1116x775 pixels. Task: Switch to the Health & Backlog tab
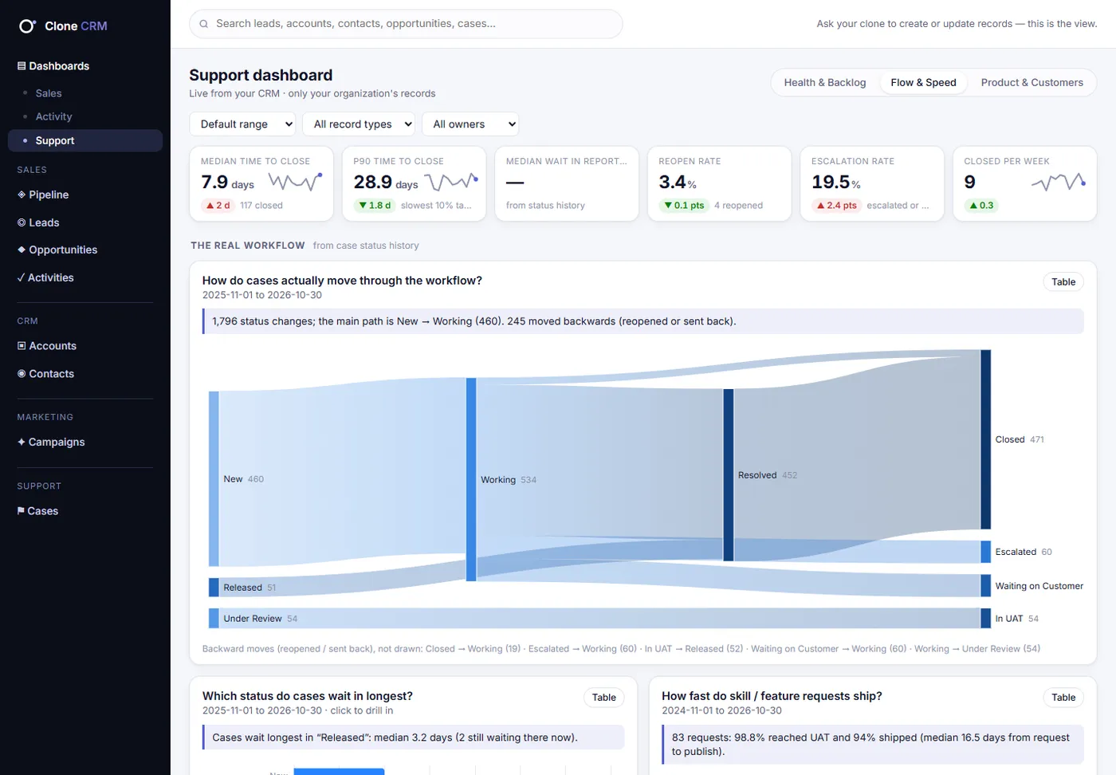click(825, 83)
